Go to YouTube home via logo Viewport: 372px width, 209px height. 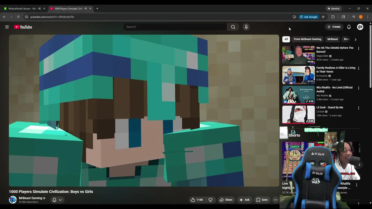point(23,27)
